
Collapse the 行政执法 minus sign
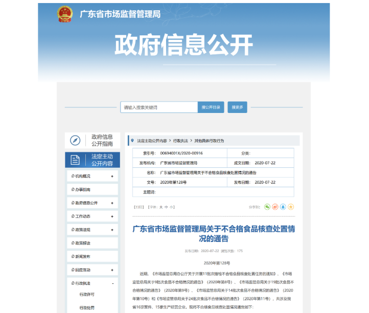113,283
